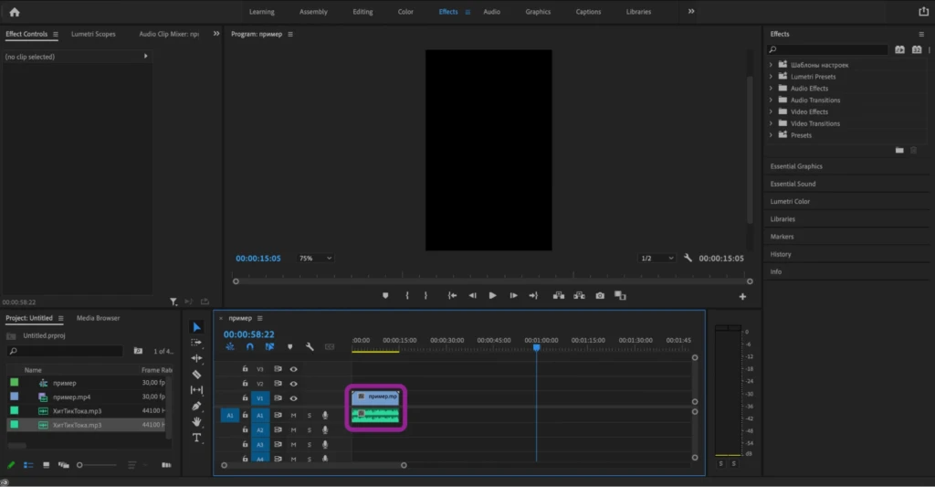Open the Essential Graphics panel

coord(796,166)
